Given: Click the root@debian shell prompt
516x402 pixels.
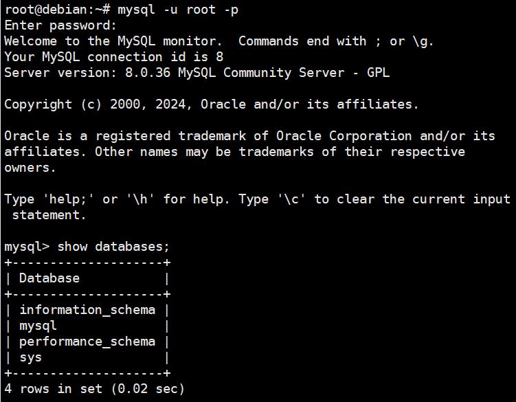Looking at the screenshot, I should pos(57,10).
